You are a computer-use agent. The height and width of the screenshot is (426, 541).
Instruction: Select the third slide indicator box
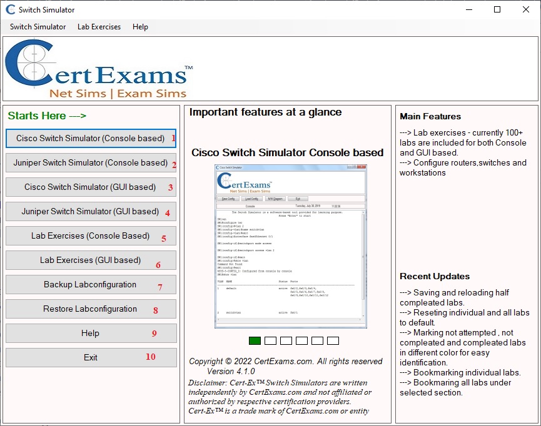[286, 340]
